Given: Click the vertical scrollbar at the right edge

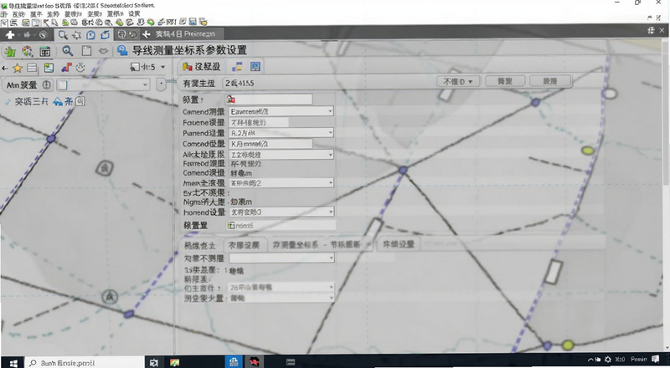Looking at the screenshot, I should coord(666,115).
